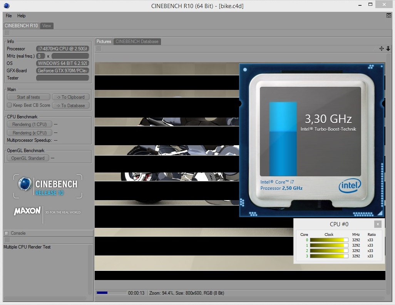The height and width of the screenshot is (305, 395).
Task: Open the File menu
Action: [9, 16]
